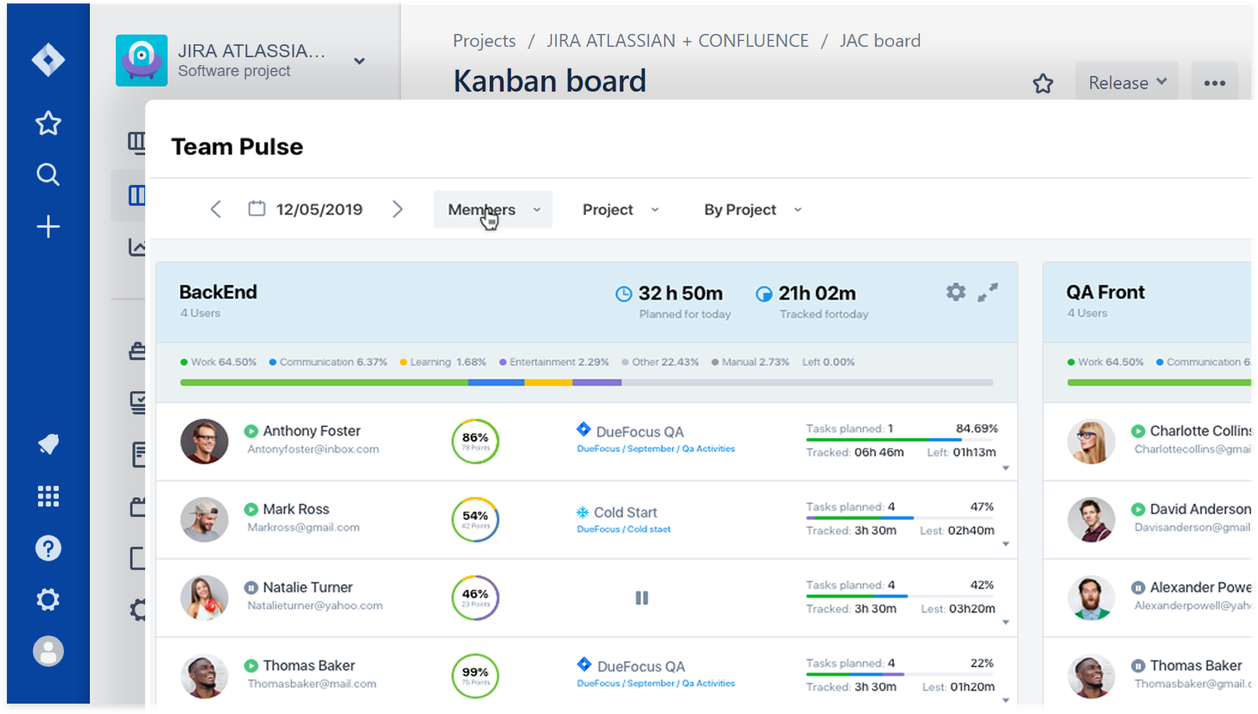Open notifications bell in sidebar
This screenshot has width=1258, height=714.
click(x=48, y=444)
